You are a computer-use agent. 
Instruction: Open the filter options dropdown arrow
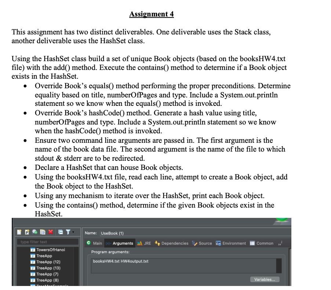(72, 232)
